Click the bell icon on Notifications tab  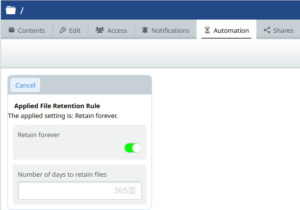click(x=145, y=30)
